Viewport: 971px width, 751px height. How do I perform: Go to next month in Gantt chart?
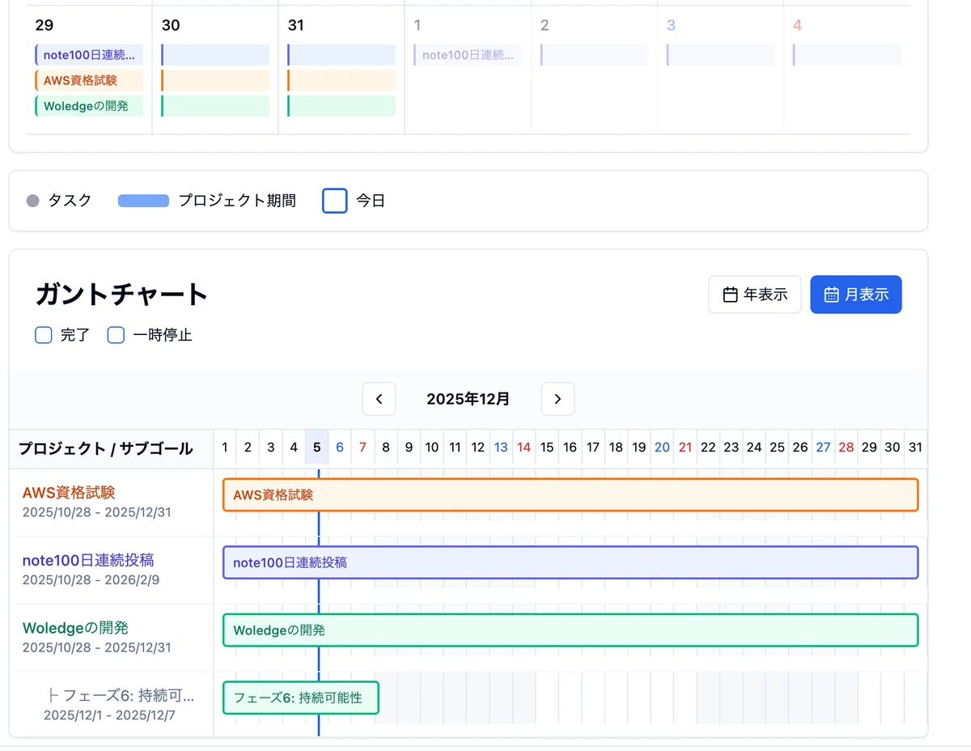point(558,399)
